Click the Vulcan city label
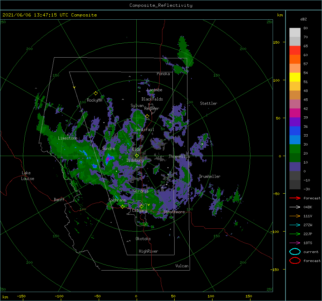 [182, 266]
